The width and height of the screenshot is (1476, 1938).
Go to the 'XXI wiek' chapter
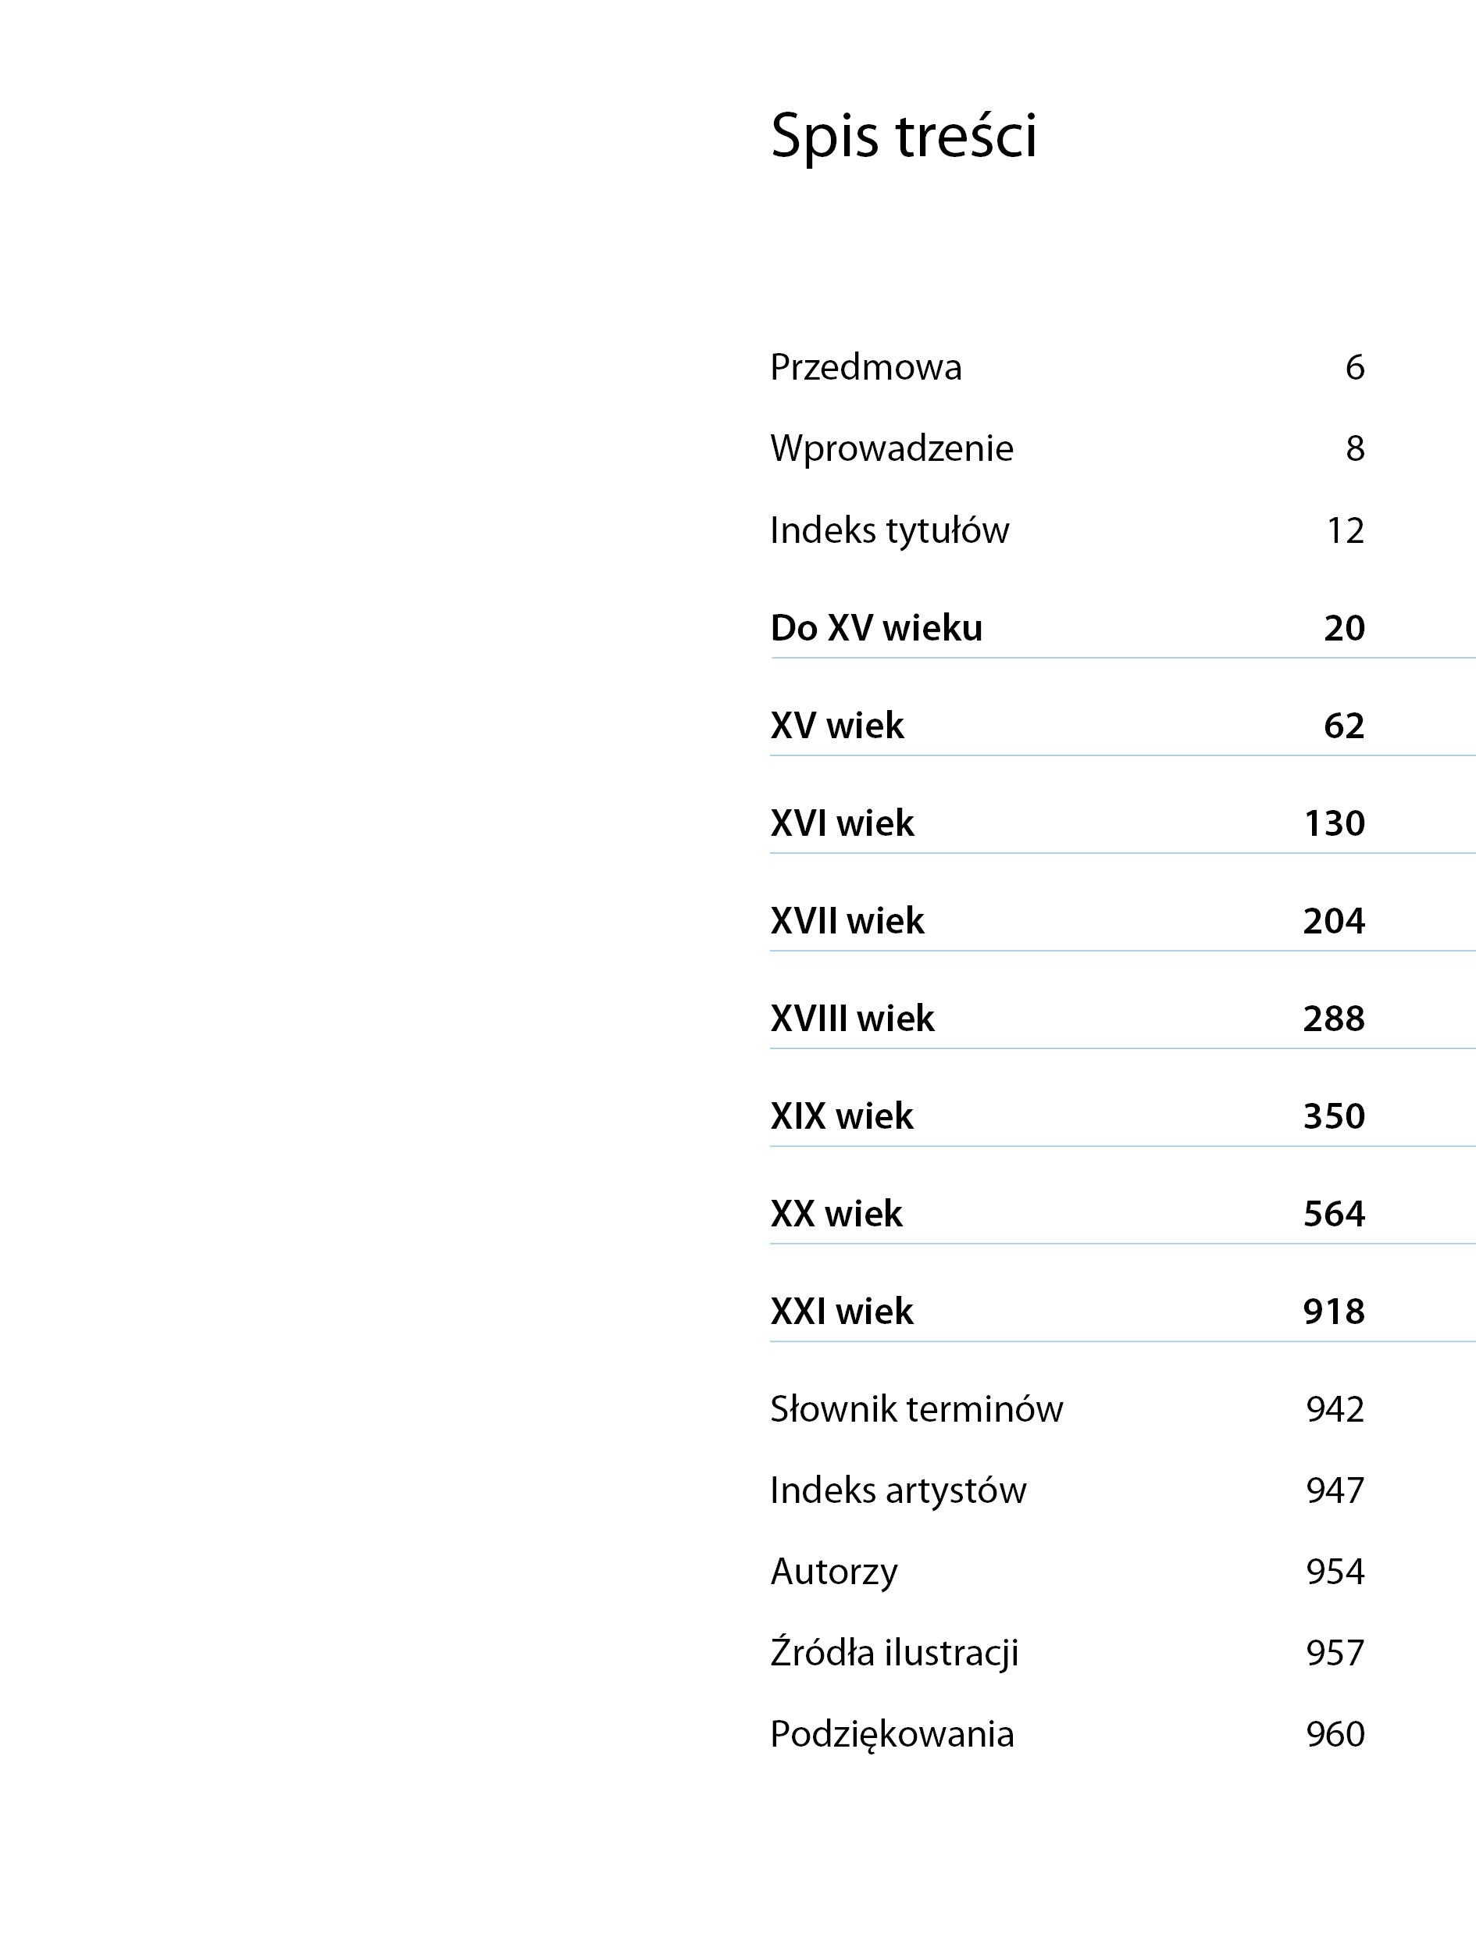pos(842,1311)
